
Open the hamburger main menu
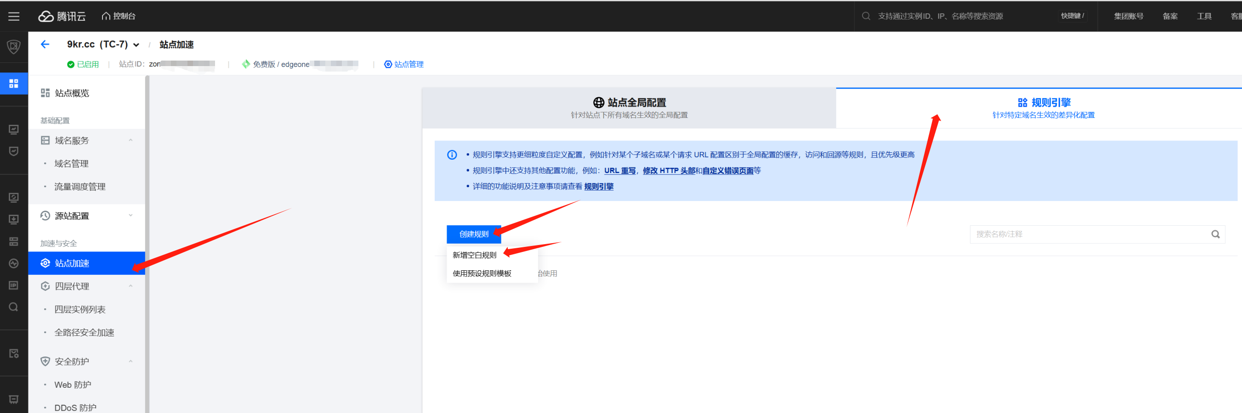tap(14, 17)
